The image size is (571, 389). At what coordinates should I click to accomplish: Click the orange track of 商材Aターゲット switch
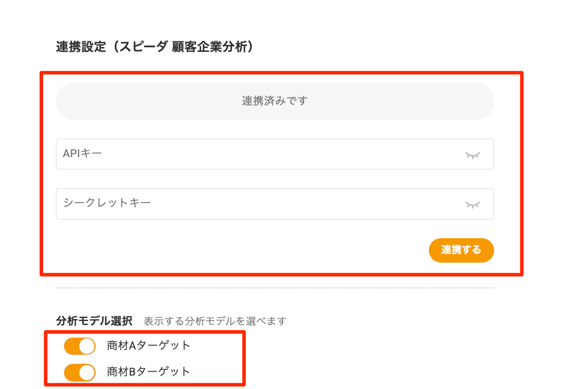click(71, 346)
